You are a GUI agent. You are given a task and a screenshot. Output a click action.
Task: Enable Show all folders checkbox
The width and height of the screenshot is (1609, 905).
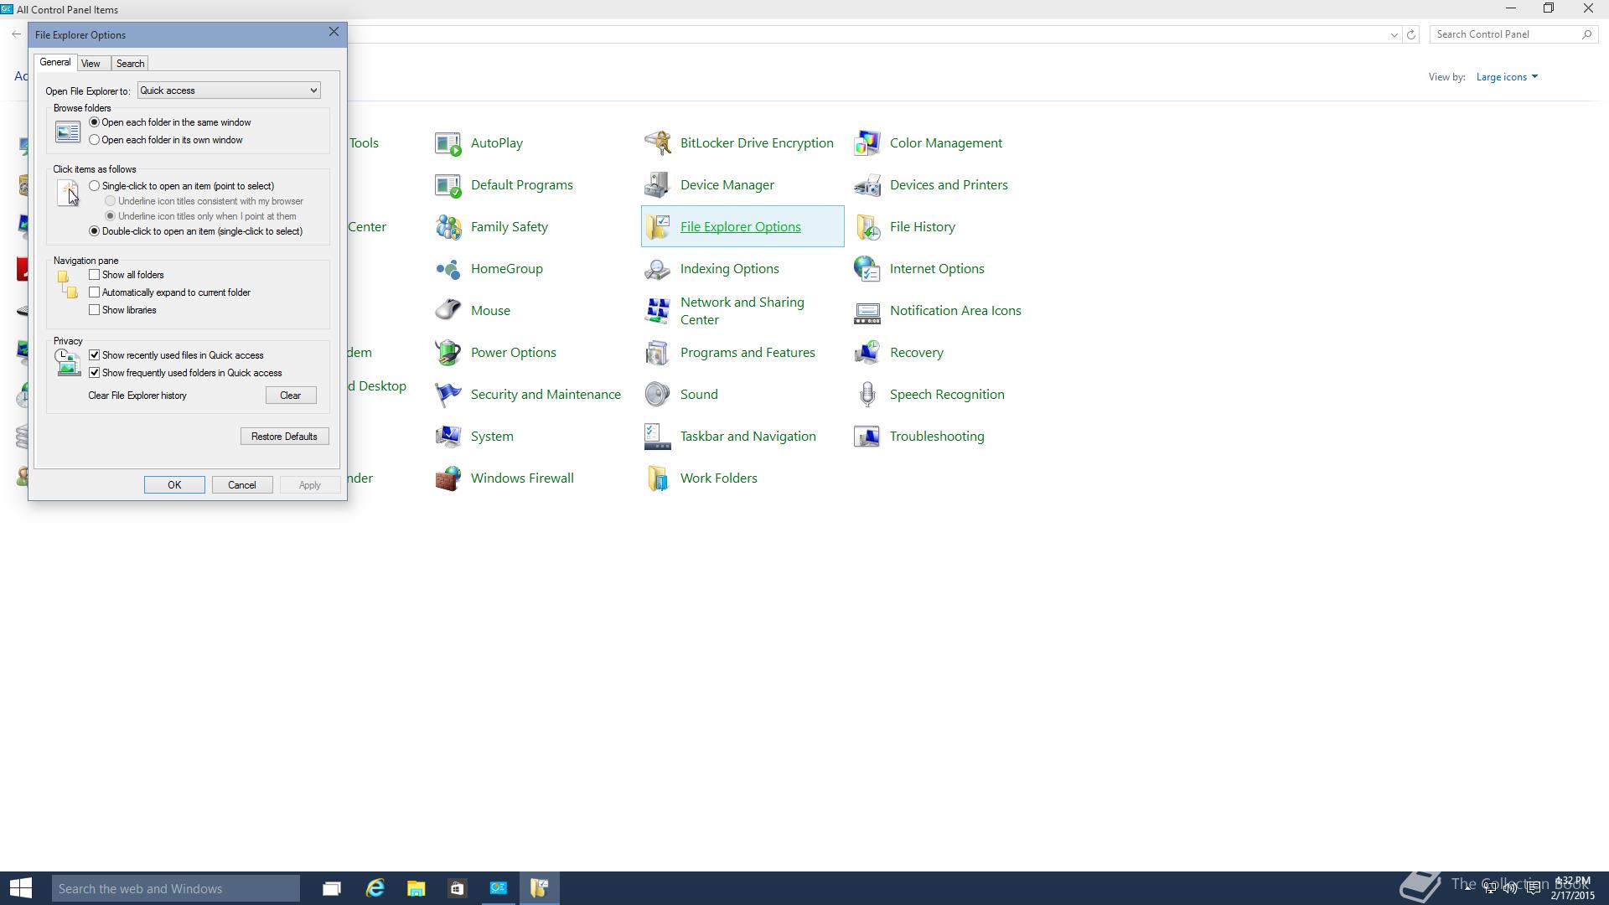(94, 275)
